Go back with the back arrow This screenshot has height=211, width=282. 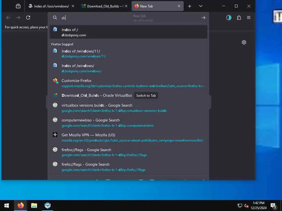click(8, 18)
